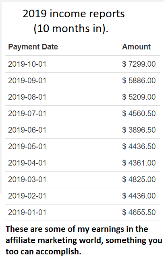Image resolution: width=166 pixels, height=262 pixels.
Task: Click the $ 4655.50 amount
Action: pyautogui.click(x=139, y=213)
